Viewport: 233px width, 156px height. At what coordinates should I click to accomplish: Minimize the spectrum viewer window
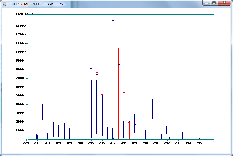[x=206, y=3]
